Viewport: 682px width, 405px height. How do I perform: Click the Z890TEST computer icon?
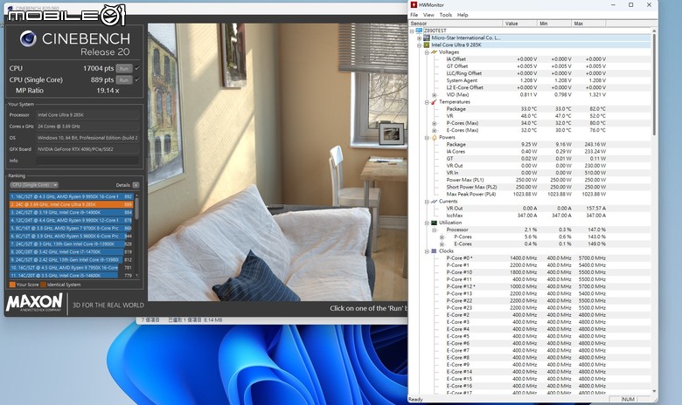[x=420, y=31]
